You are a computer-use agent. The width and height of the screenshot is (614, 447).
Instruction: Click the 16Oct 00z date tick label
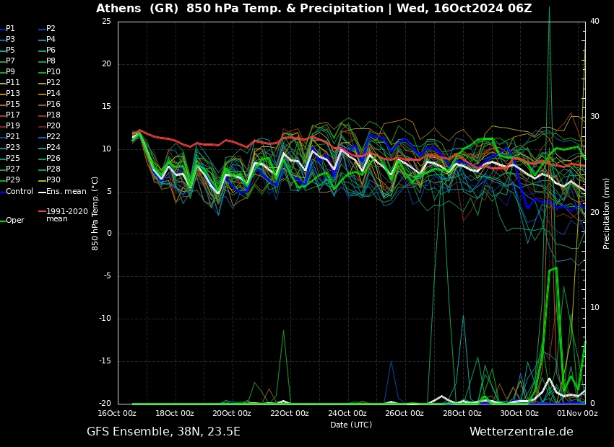(117, 413)
